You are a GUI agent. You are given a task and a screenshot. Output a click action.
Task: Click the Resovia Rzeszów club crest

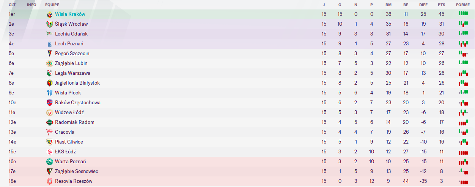(x=49, y=181)
